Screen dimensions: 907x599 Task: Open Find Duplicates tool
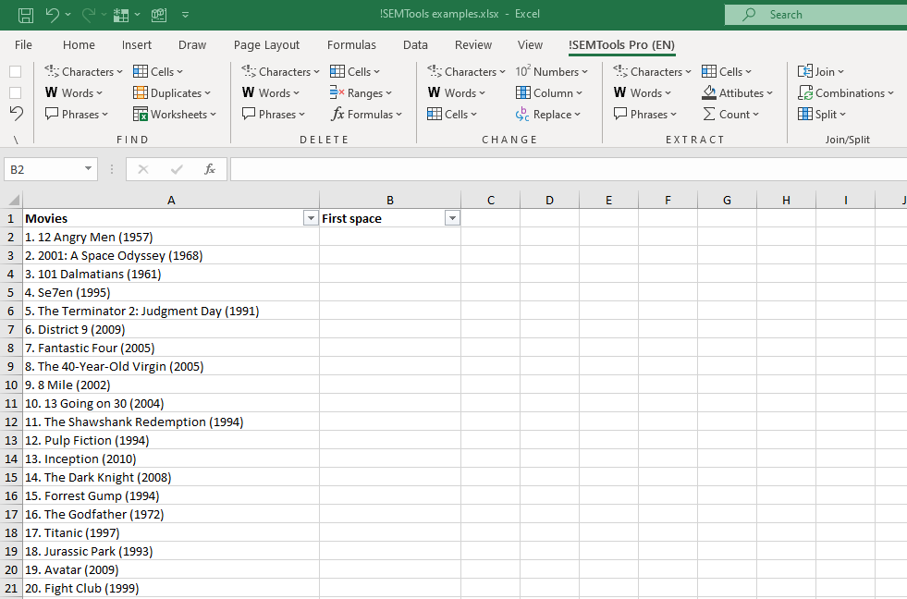[172, 93]
